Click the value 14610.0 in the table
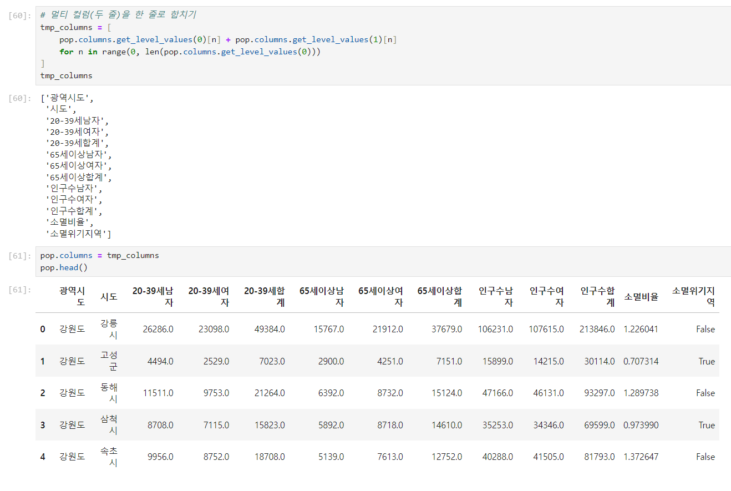Image resolution: width=731 pixels, height=491 pixels. (447, 425)
